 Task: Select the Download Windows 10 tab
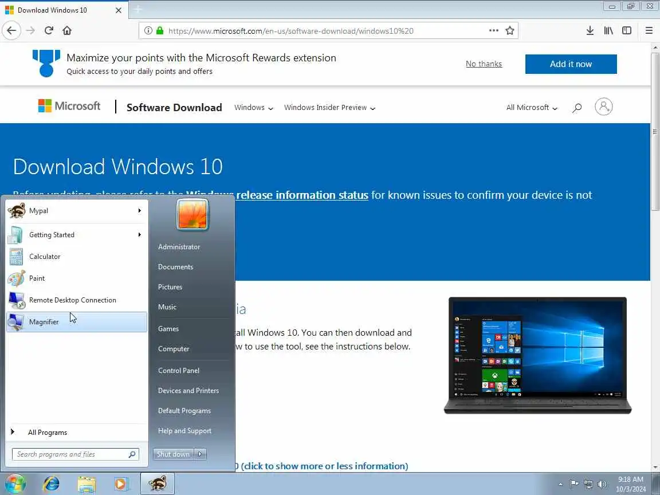[x=64, y=10]
